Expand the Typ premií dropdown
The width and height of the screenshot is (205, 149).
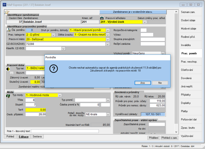108,100
